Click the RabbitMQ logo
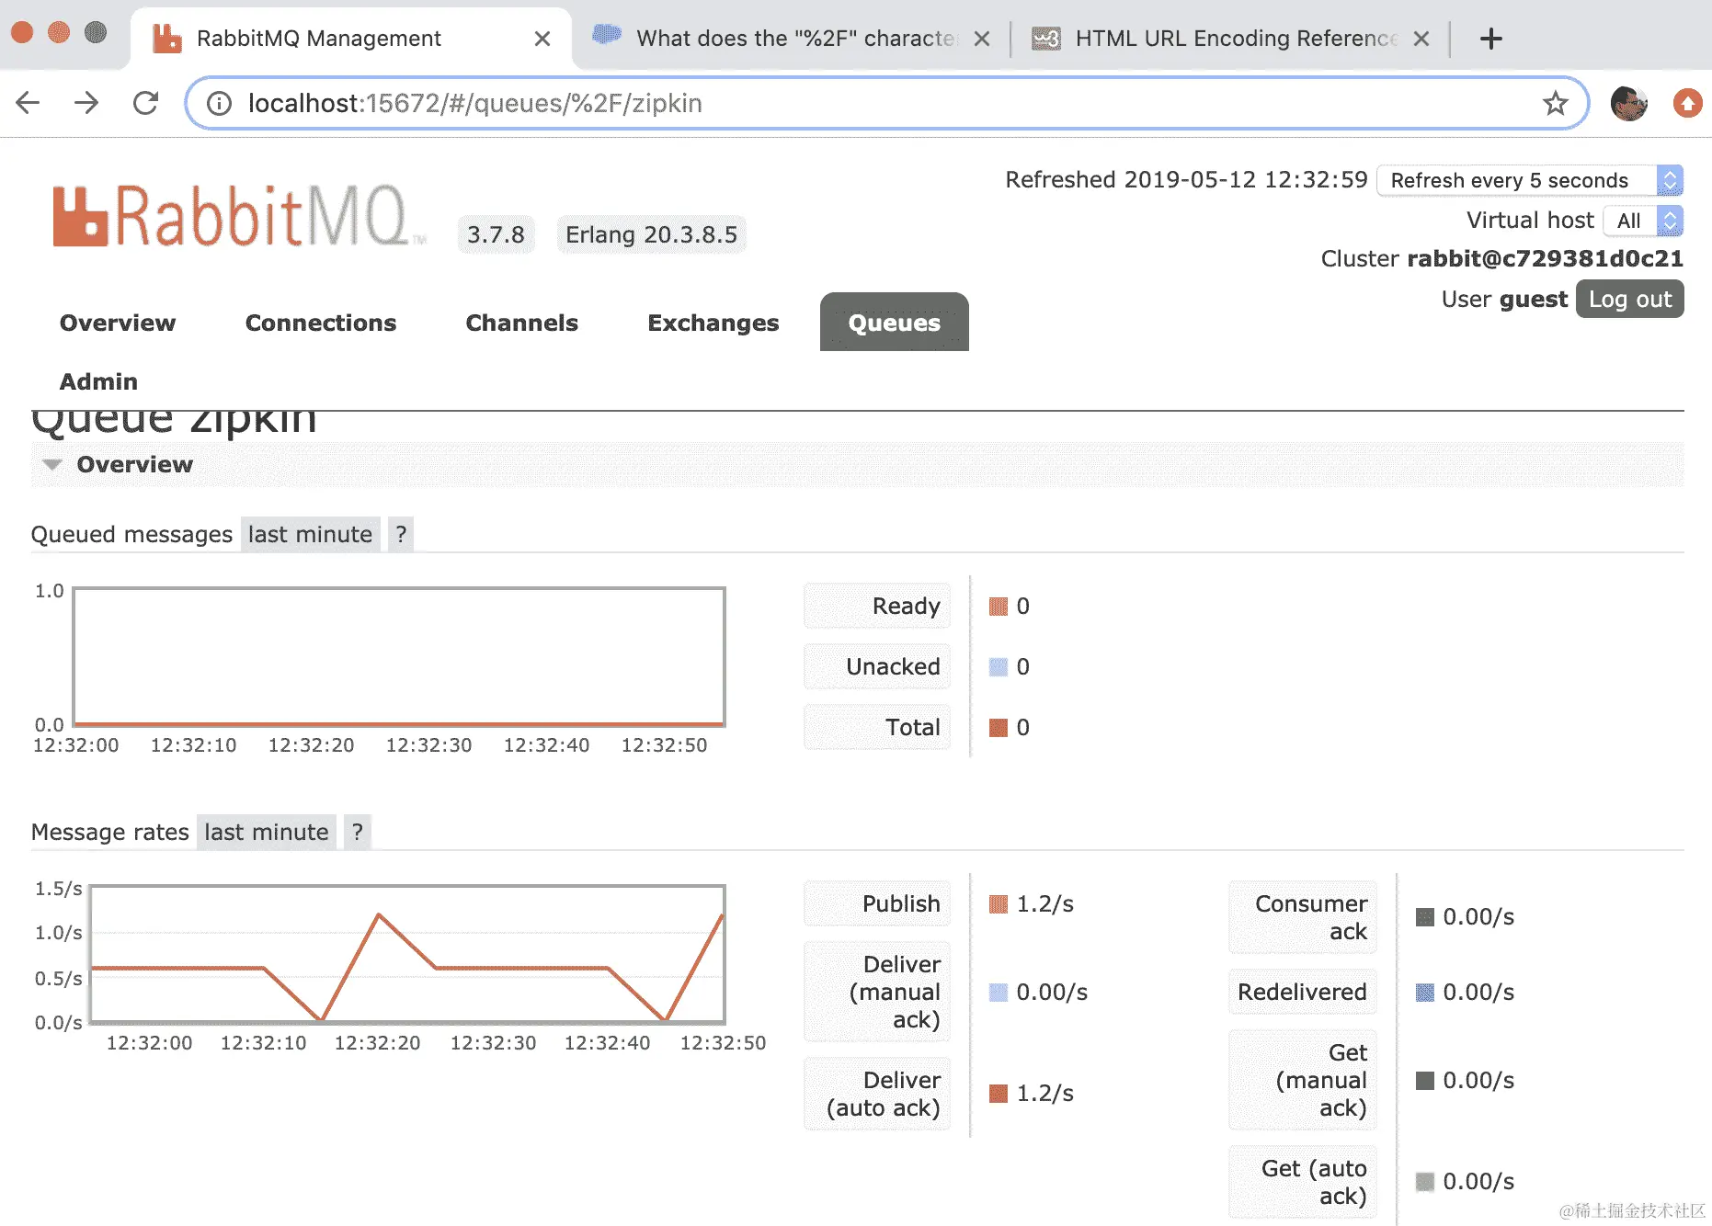 coord(238,217)
